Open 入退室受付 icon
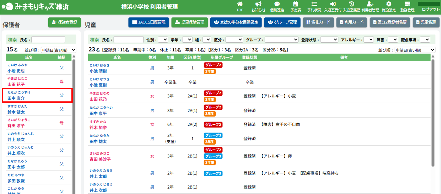The height and width of the screenshot is (194, 441). pos(333,4)
